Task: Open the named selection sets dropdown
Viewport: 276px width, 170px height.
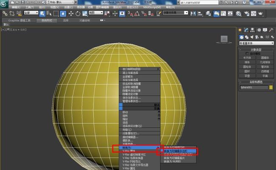Action: (x=176, y=13)
